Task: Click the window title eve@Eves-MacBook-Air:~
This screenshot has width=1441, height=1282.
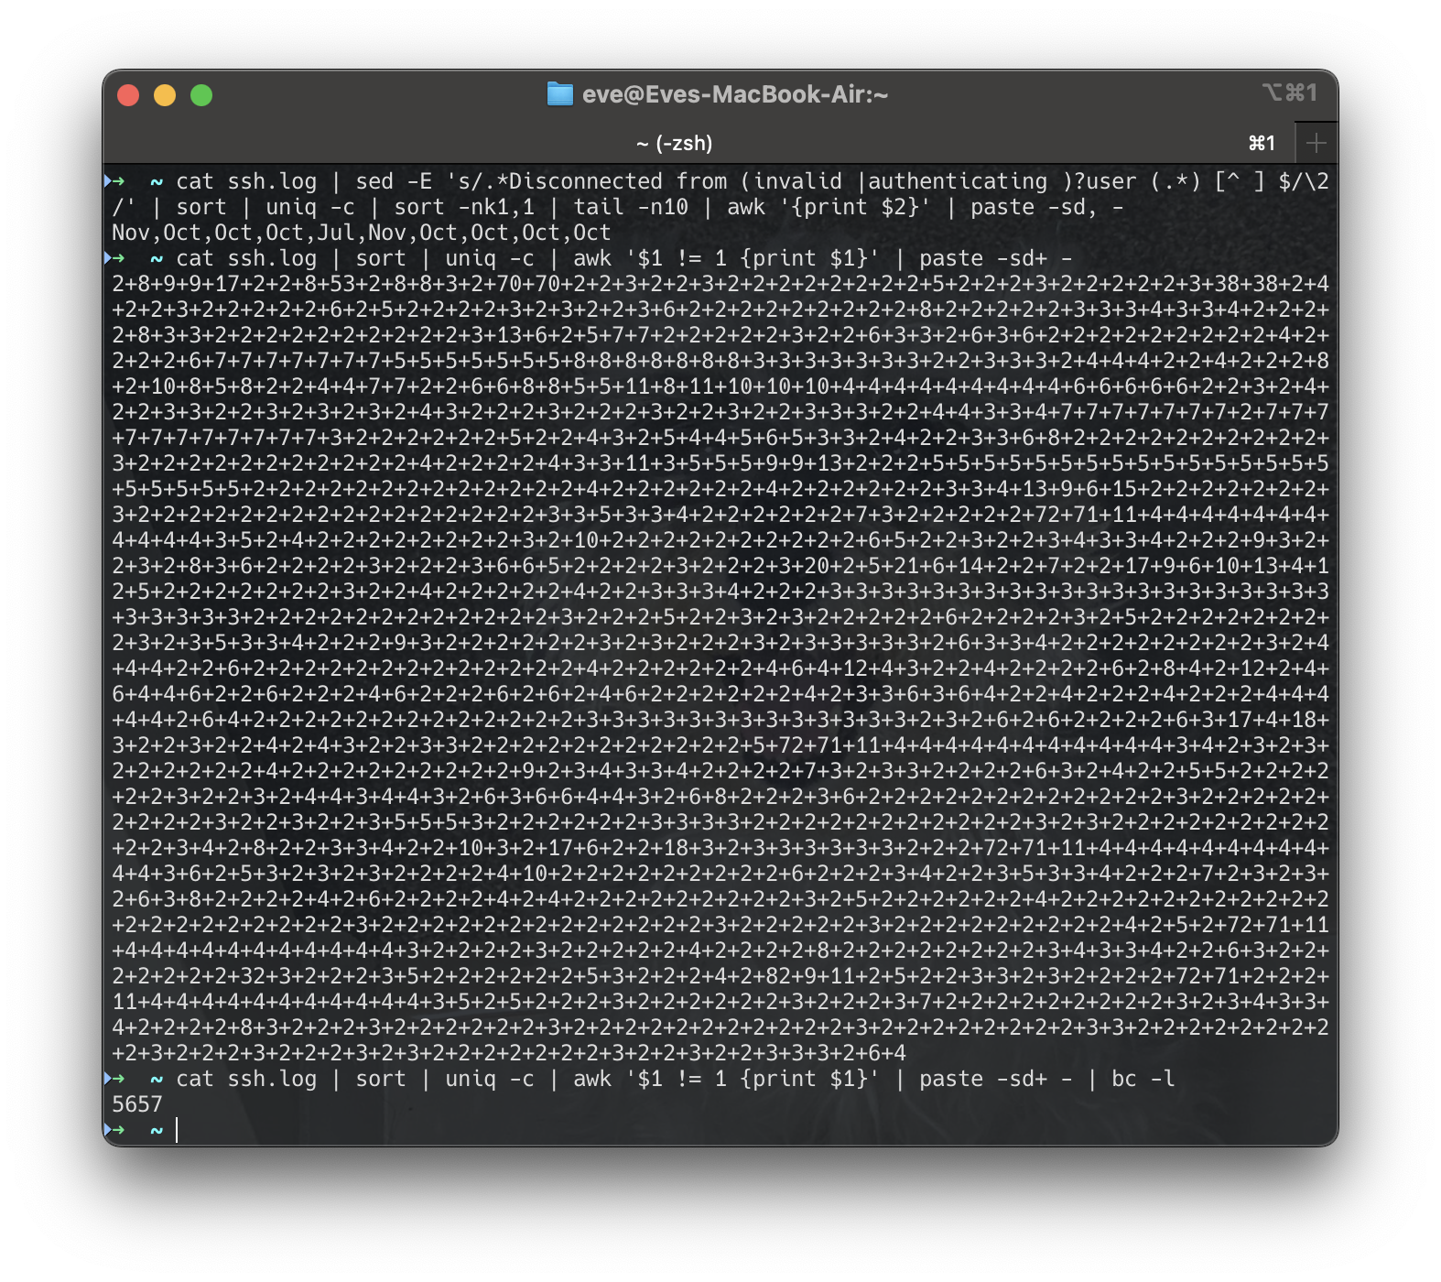Action: tap(735, 94)
